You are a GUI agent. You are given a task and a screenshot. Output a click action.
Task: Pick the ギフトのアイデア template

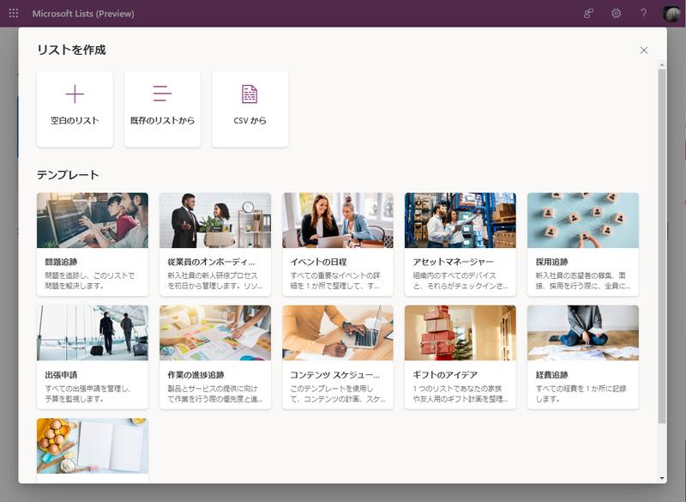point(460,357)
